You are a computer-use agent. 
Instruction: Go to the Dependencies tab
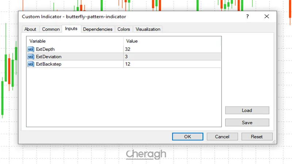pyautogui.click(x=97, y=30)
